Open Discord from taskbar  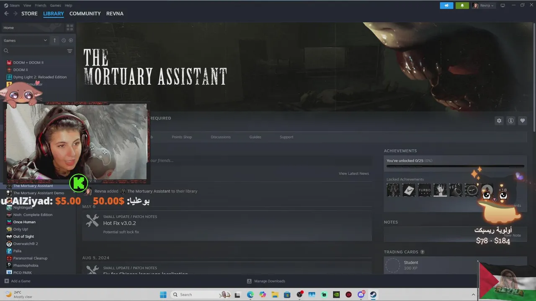(x=361, y=295)
